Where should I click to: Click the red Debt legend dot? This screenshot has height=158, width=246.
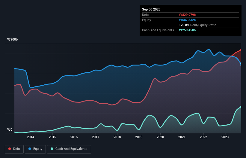[x=10, y=149]
